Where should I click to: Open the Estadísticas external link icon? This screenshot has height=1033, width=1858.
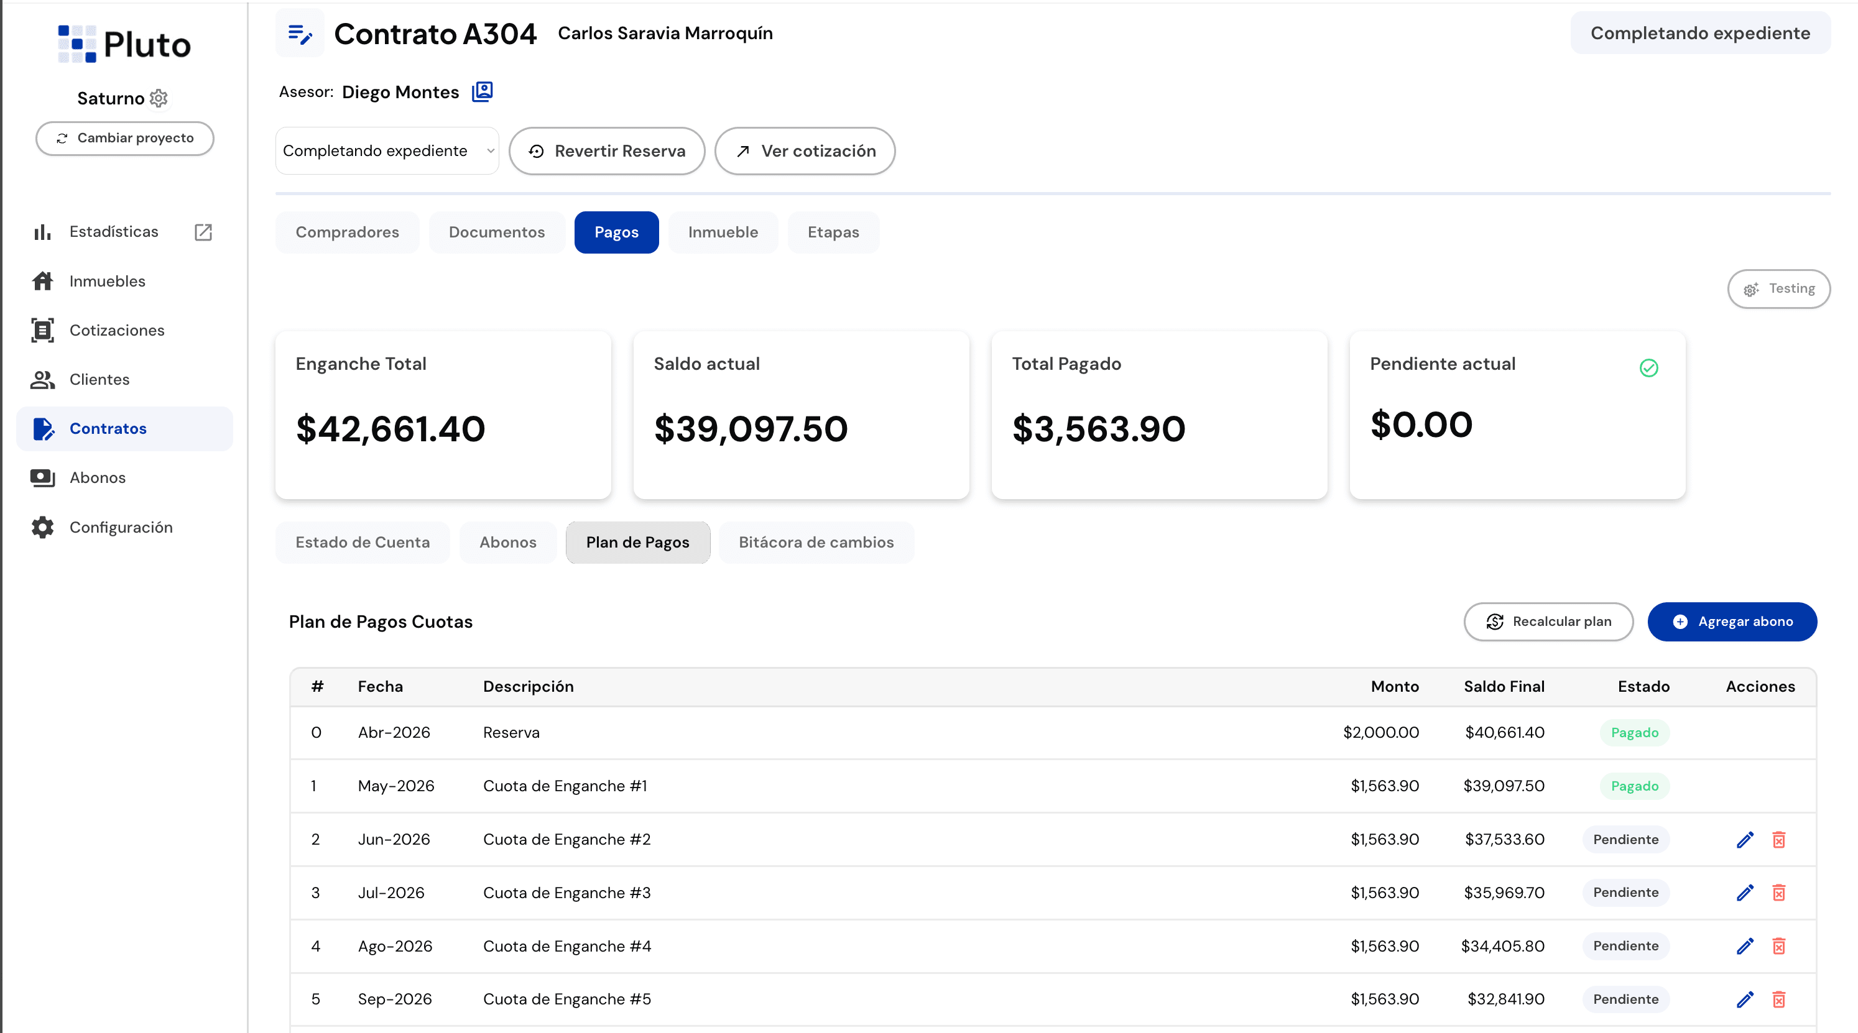click(x=203, y=232)
